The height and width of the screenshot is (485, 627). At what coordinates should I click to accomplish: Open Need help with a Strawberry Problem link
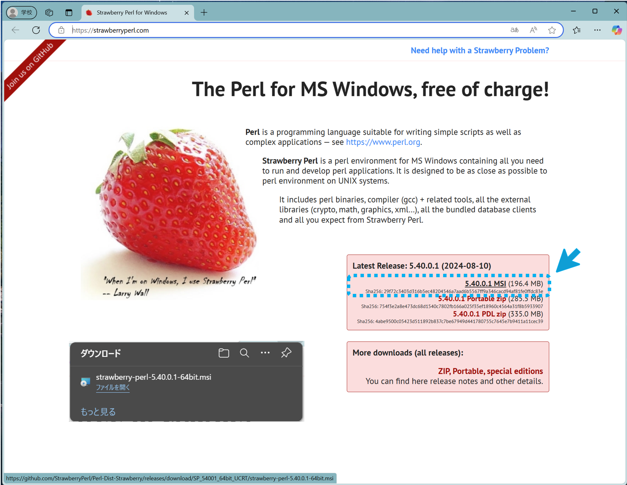480,50
